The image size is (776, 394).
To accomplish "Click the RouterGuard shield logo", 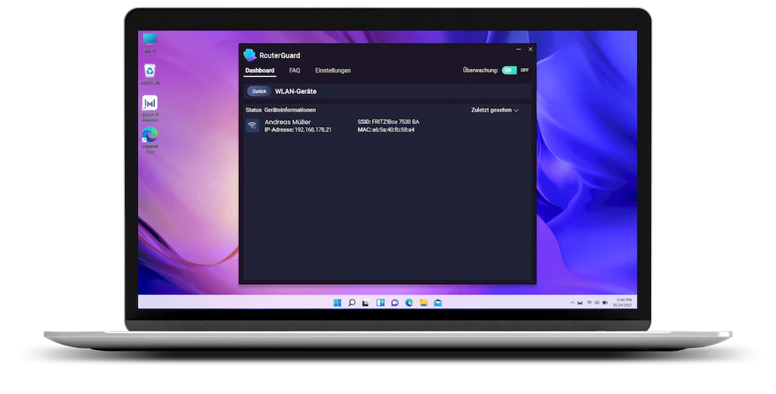I will tap(250, 54).
